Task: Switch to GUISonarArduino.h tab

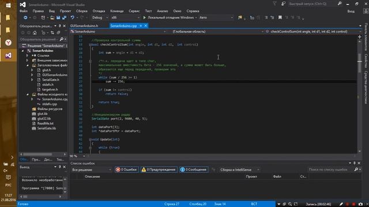Action: click(84, 26)
